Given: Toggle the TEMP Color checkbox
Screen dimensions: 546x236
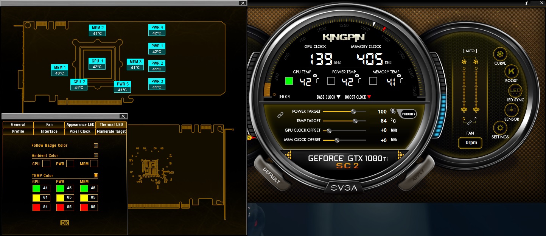Looking at the screenshot, I should pos(96,175).
